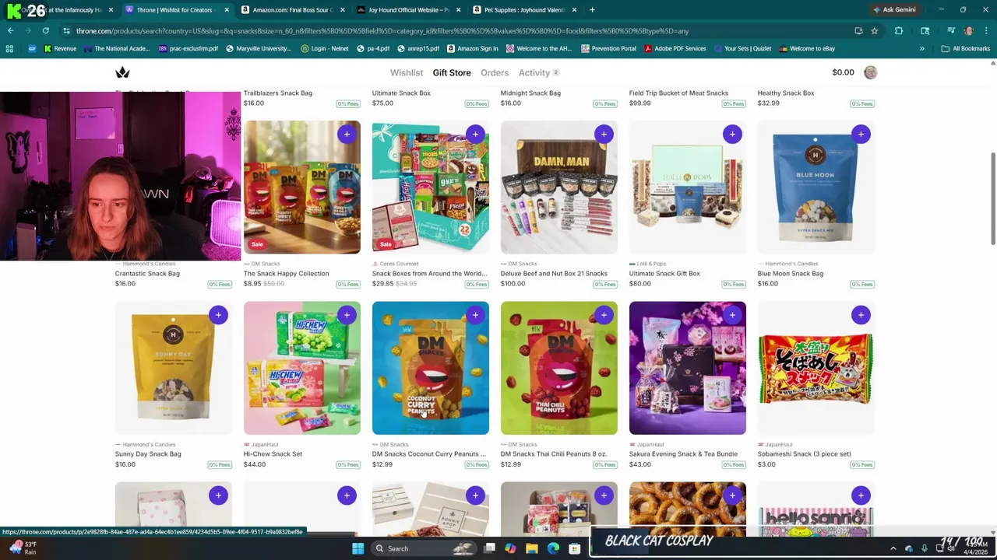
Task: Add hello sanrio item via plus button
Action: 861,495
